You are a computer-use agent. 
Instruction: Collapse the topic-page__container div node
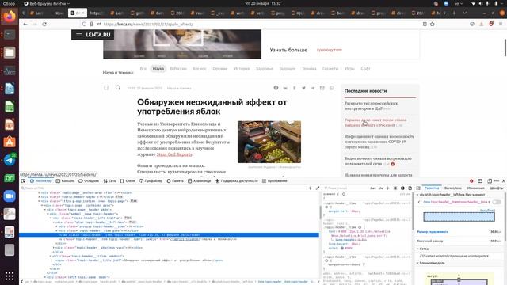(42, 205)
